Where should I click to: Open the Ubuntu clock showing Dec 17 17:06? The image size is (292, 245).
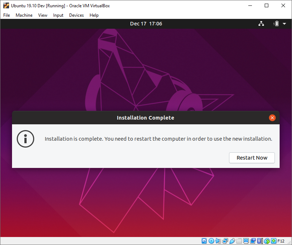coord(146,24)
